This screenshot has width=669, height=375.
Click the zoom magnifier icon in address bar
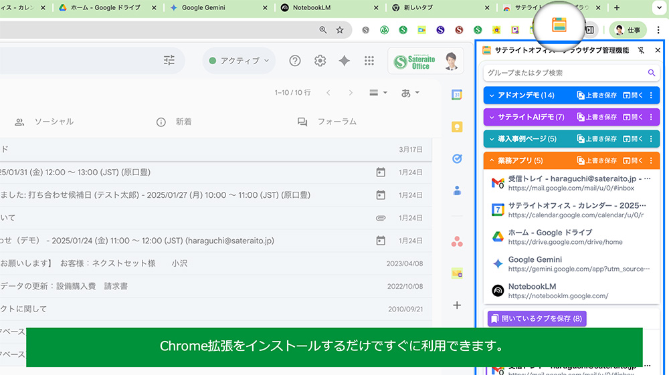click(x=323, y=30)
